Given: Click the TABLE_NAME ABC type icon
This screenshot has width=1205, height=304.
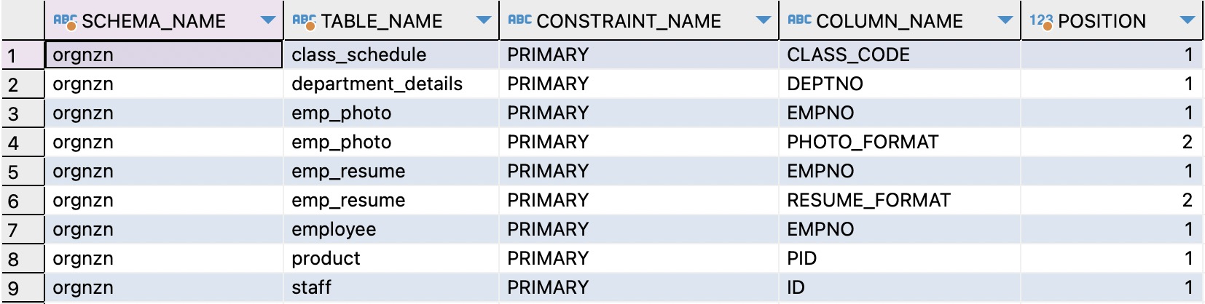Looking at the screenshot, I should pyautogui.click(x=304, y=21).
